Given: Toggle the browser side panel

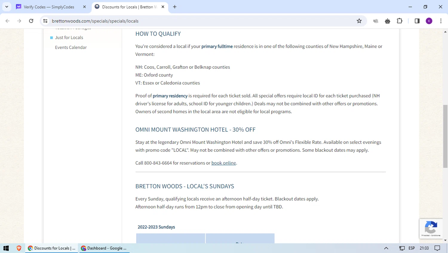Looking at the screenshot, I should pos(417,21).
